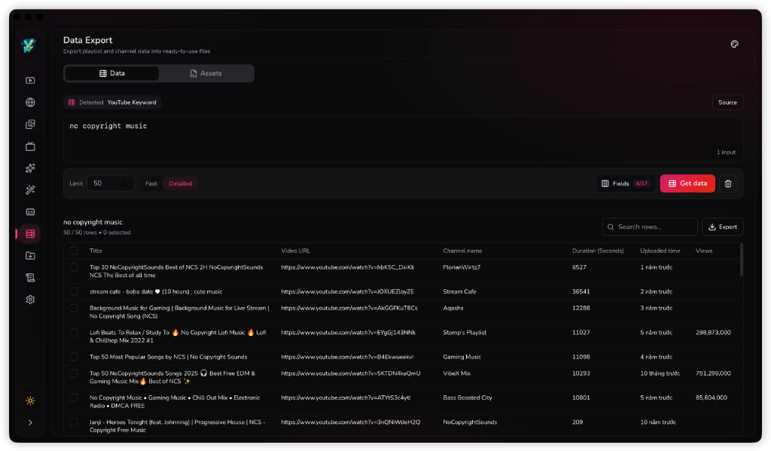771x451 pixels.
Task: Click the Uploaded time column header
Action: click(x=660, y=251)
